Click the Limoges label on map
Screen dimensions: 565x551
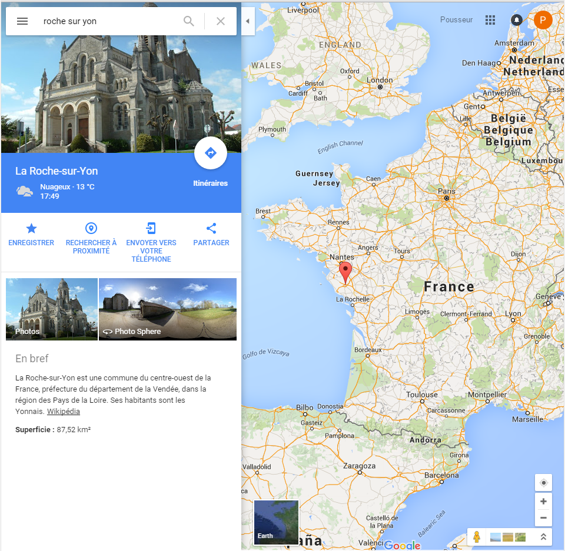tap(417, 312)
